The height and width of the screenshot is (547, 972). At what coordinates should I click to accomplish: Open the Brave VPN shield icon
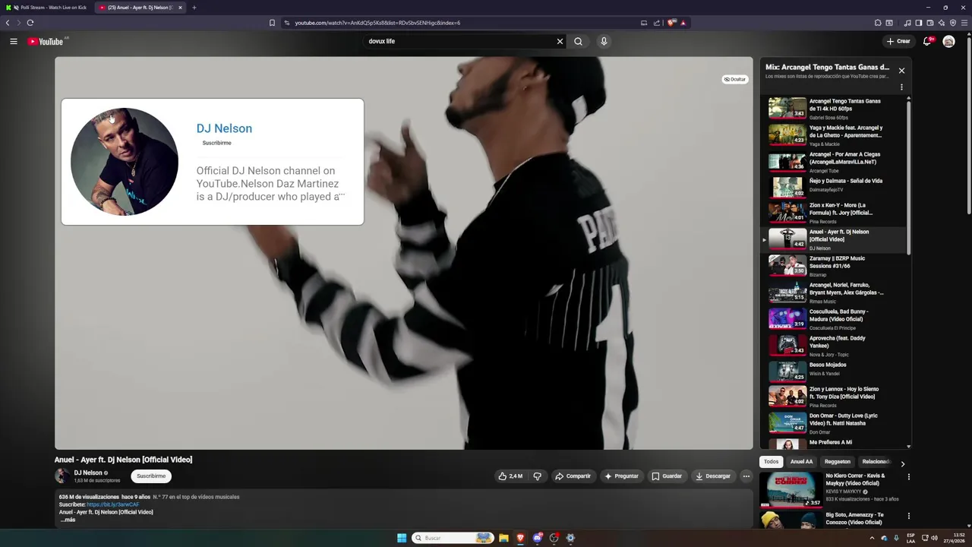953,23
